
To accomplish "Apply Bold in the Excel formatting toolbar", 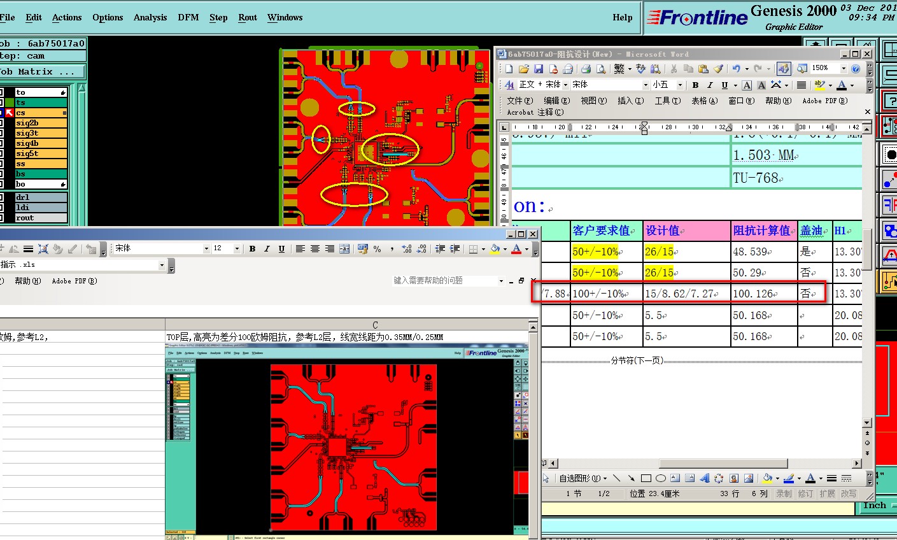I will pos(252,248).
